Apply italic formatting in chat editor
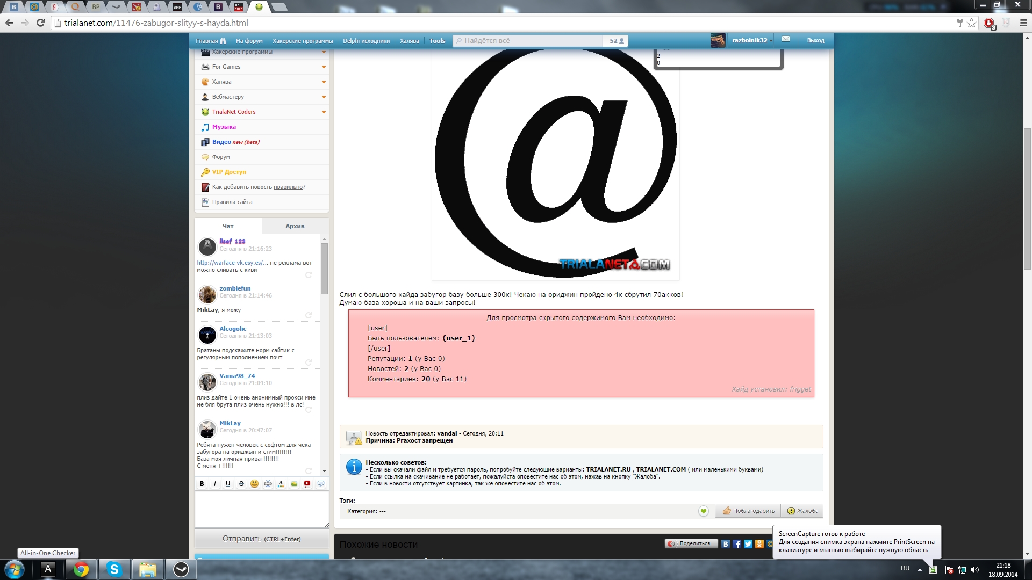 [215, 484]
